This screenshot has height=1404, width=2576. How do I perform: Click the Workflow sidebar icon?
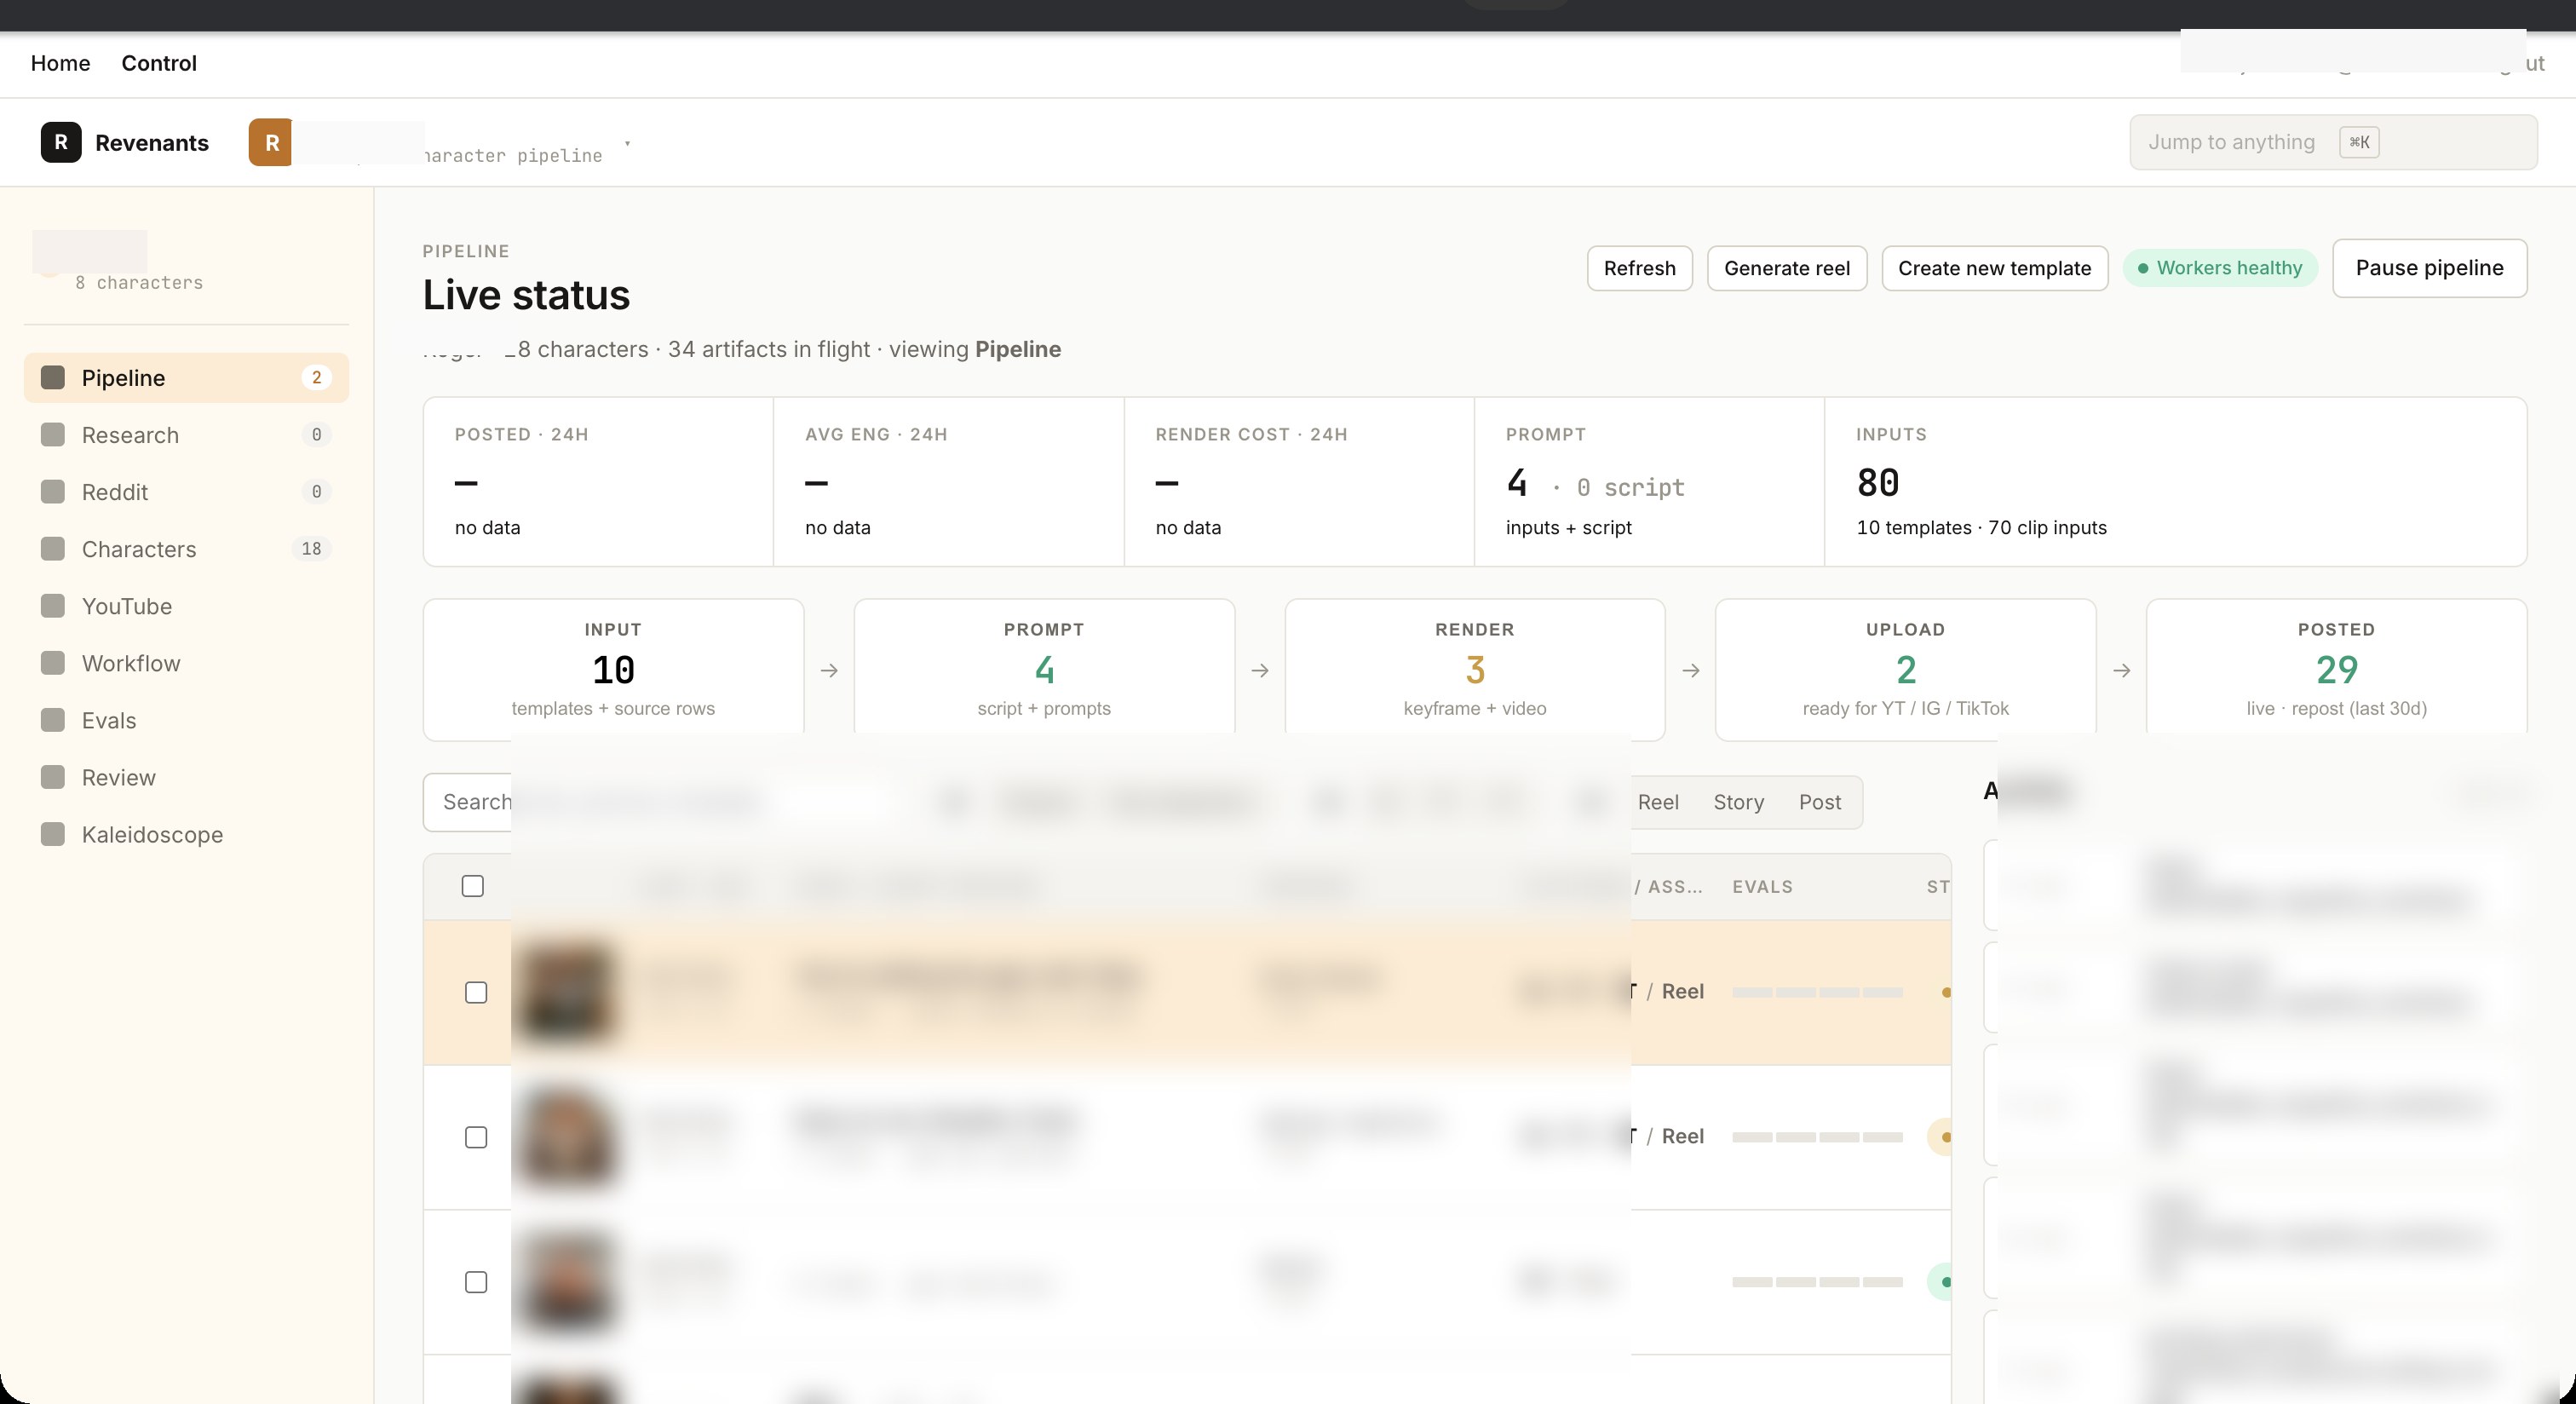[x=53, y=662]
